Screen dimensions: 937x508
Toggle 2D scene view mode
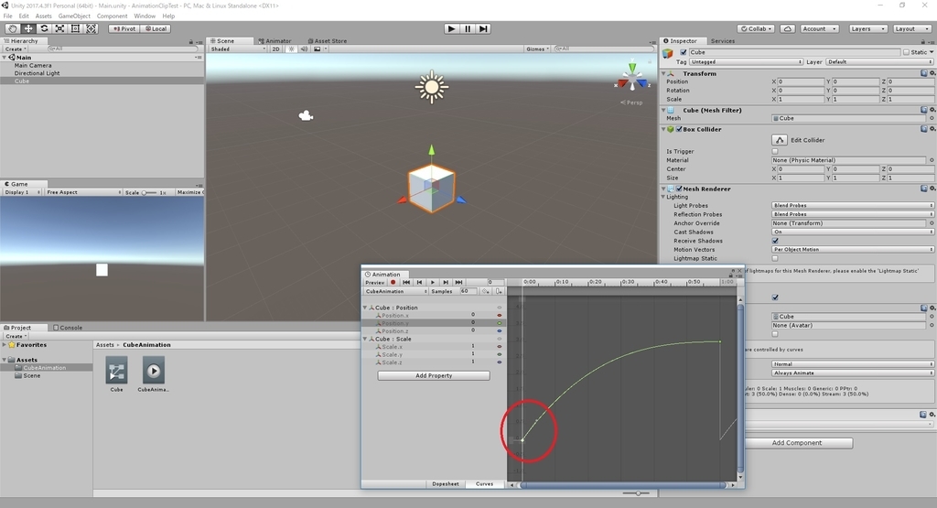point(276,49)
